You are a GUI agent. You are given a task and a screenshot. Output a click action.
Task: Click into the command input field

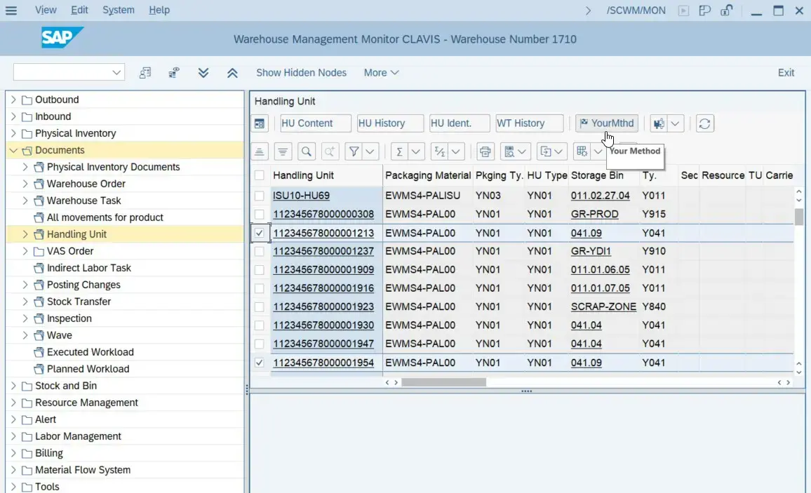tap(62, 73)
